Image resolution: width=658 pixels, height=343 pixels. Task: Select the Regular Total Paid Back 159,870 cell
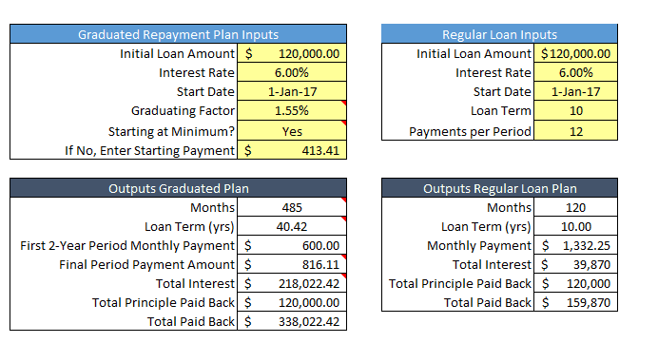click(x=575, y=302)
